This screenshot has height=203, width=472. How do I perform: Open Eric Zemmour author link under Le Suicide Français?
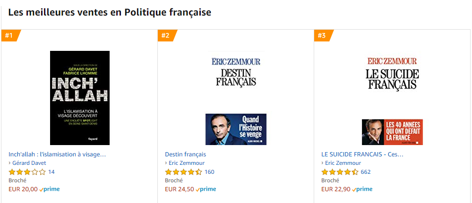pos(343,163)
